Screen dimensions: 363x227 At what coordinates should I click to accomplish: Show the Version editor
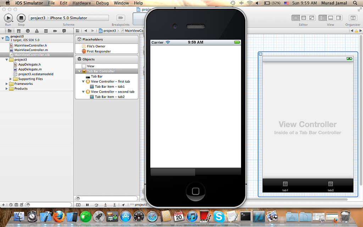click(x=312, y=18)
